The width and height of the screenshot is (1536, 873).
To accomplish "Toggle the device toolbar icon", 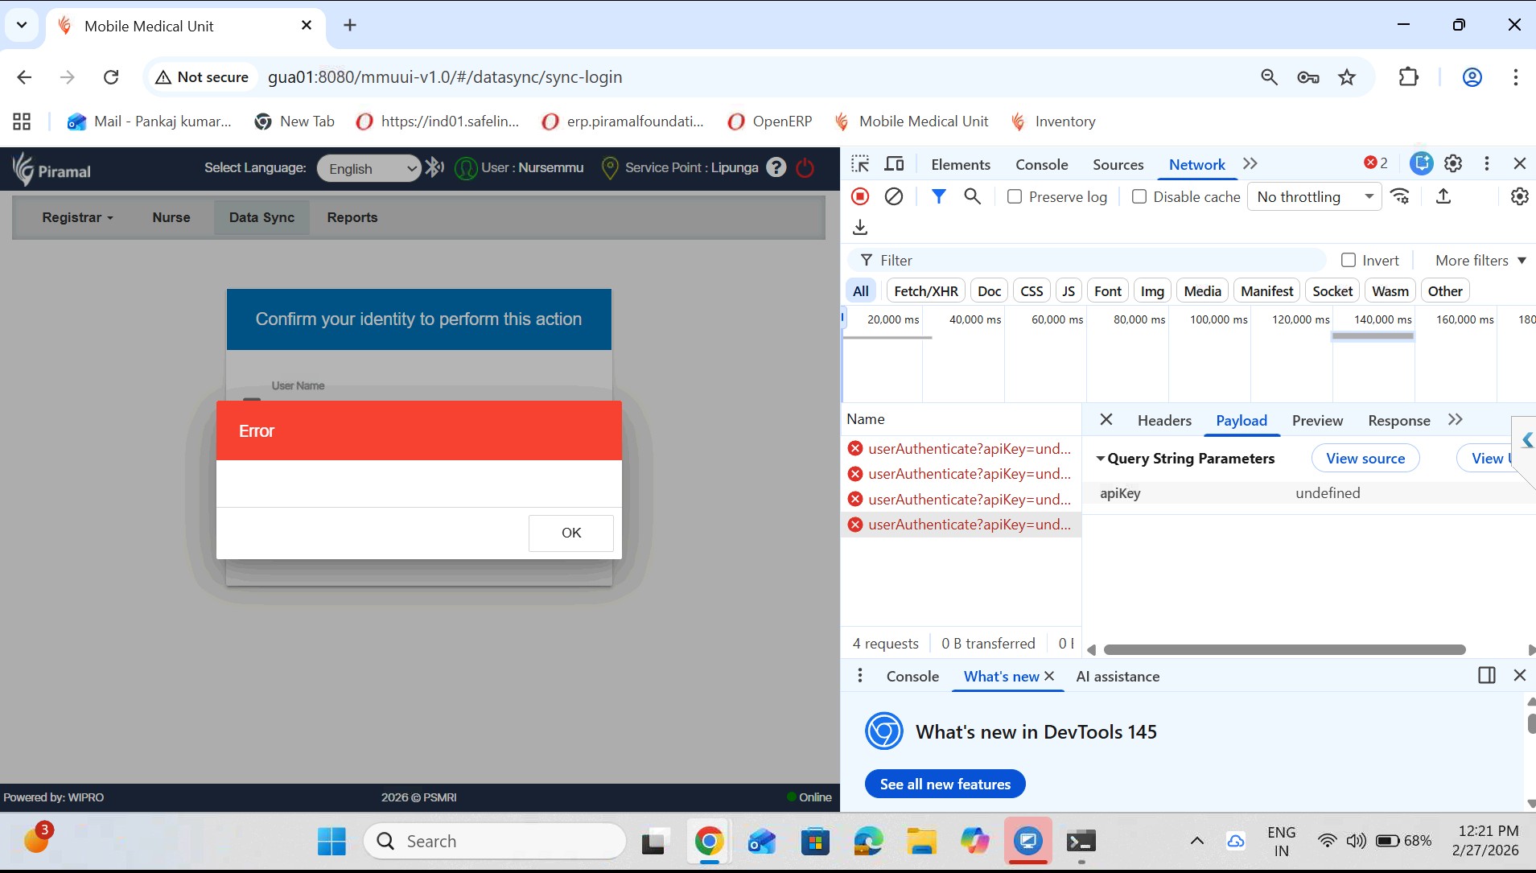I will pyautogui.click(x=894, y=164).
